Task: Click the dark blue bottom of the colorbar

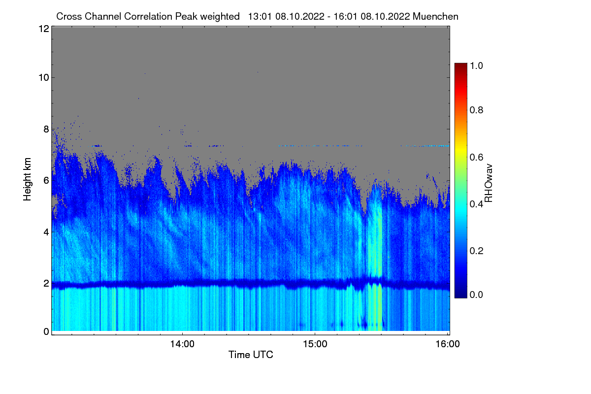Action: click(x=460, y=294)
